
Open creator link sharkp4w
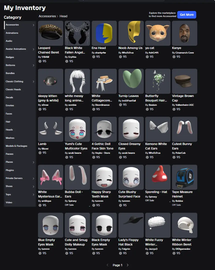[100, 53]
